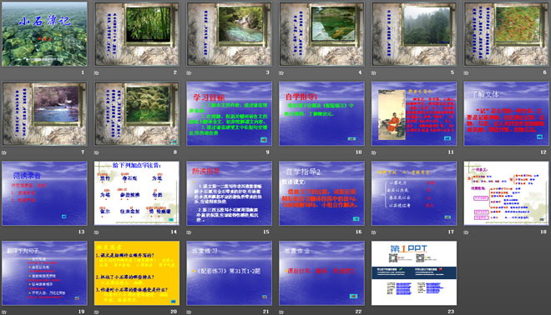Click the animation star under slide 3
The width and height of the screenshot is (551, 315).
point(189,73)
